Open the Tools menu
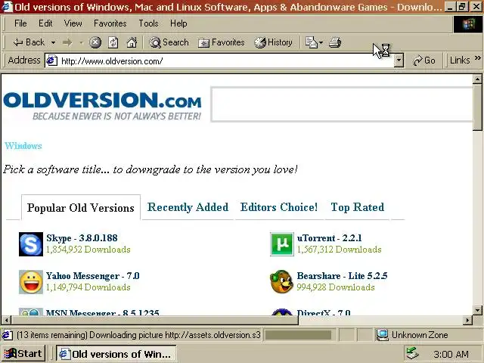 point(148,23)
